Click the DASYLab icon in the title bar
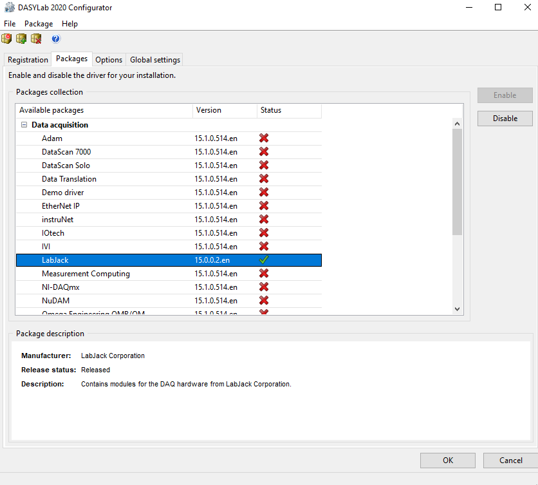The image size is (538, 485). [9, 7]
